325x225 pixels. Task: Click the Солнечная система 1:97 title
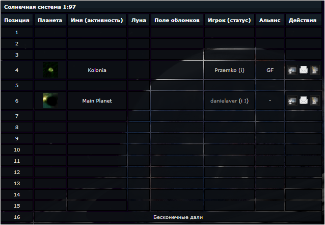coord(40,7)
